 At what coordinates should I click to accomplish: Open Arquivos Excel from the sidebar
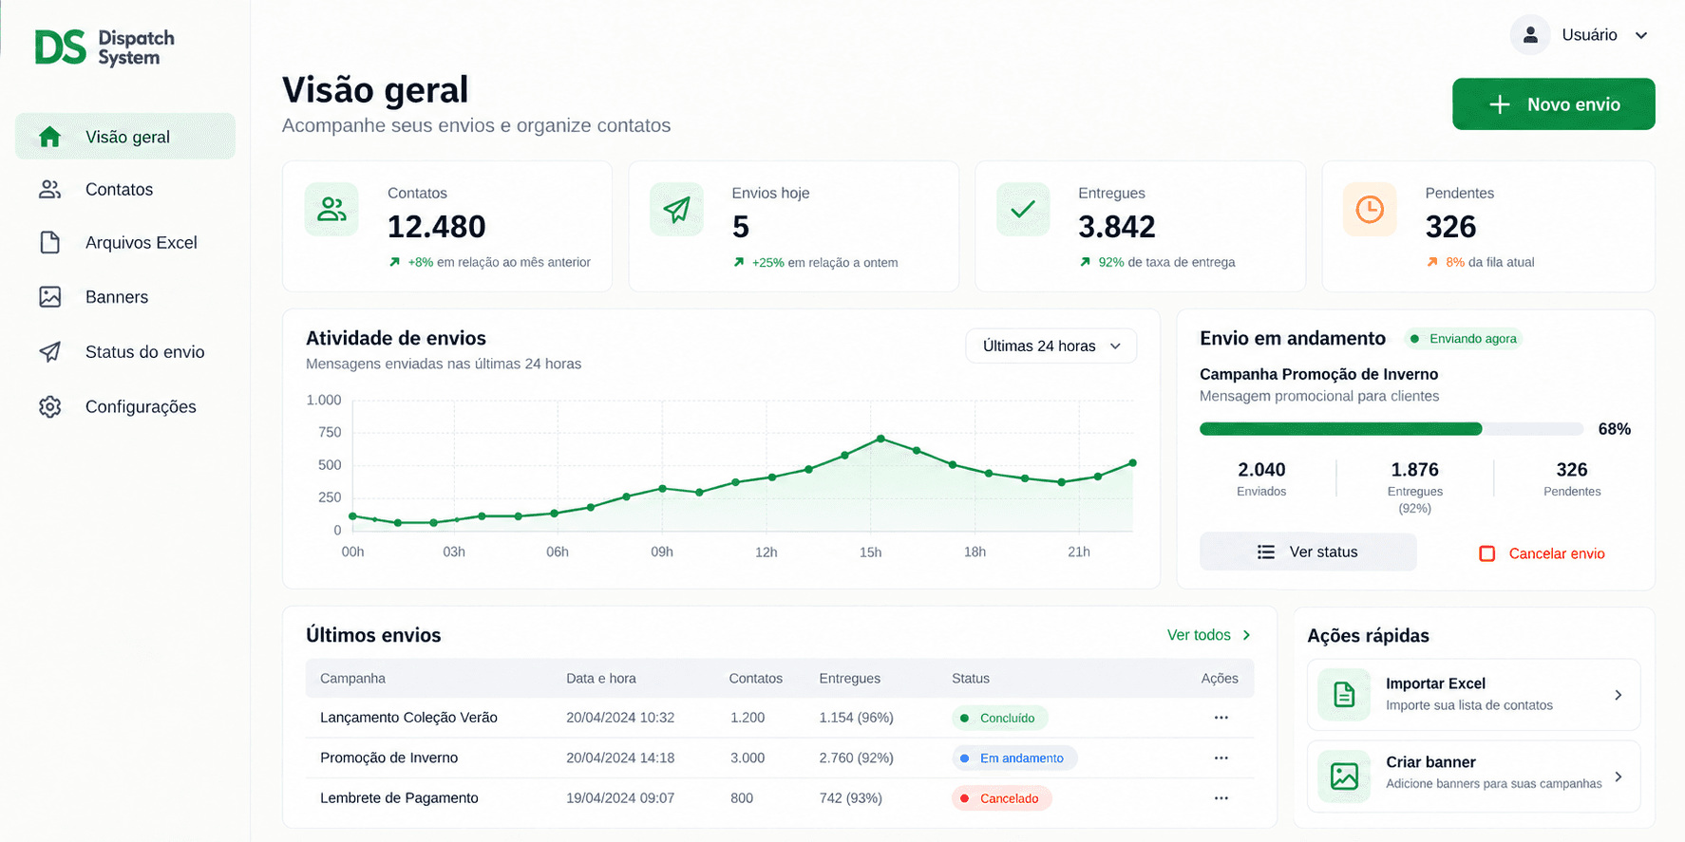[125, 243]
